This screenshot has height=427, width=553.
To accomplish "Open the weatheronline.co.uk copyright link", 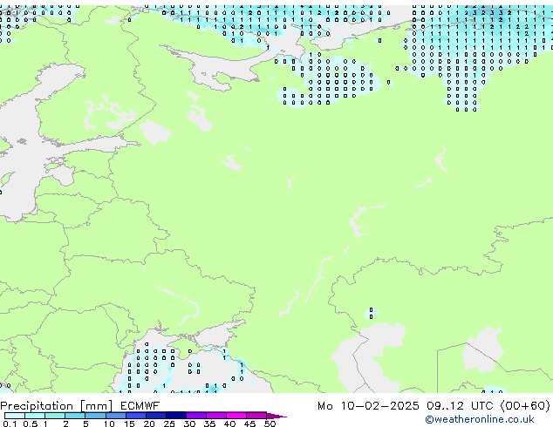I will [x=480, y=419].
